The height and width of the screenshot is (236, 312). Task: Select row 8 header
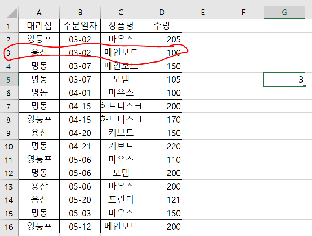(x=9, y=120)
